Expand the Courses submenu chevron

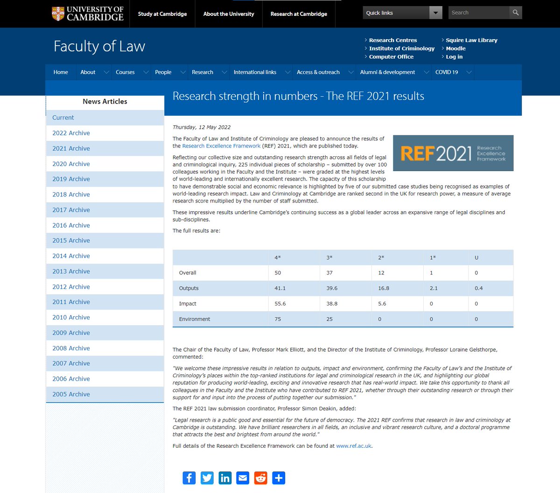(x=146, y=72)
